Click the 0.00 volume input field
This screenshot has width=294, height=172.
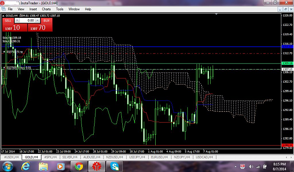27,21
